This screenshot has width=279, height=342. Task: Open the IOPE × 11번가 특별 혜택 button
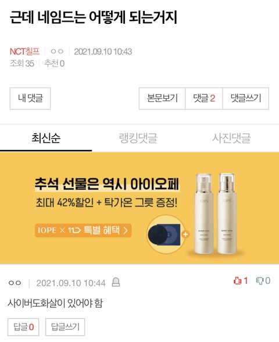point(83,230)
